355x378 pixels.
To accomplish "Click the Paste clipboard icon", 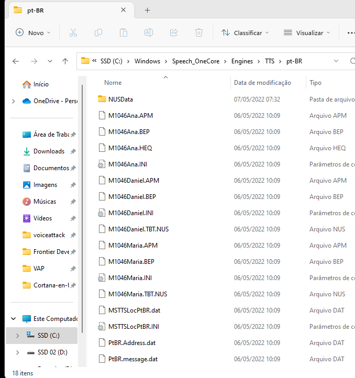I will pyautogui.click(x=124, y=32).
